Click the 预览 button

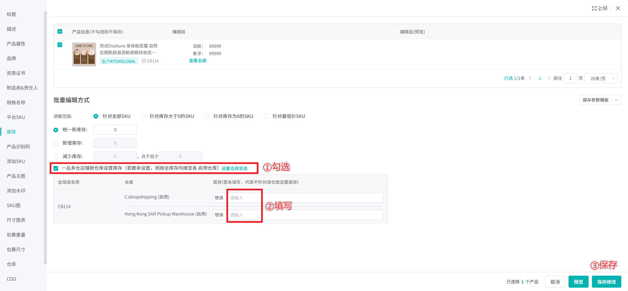(x=579, y=282)
